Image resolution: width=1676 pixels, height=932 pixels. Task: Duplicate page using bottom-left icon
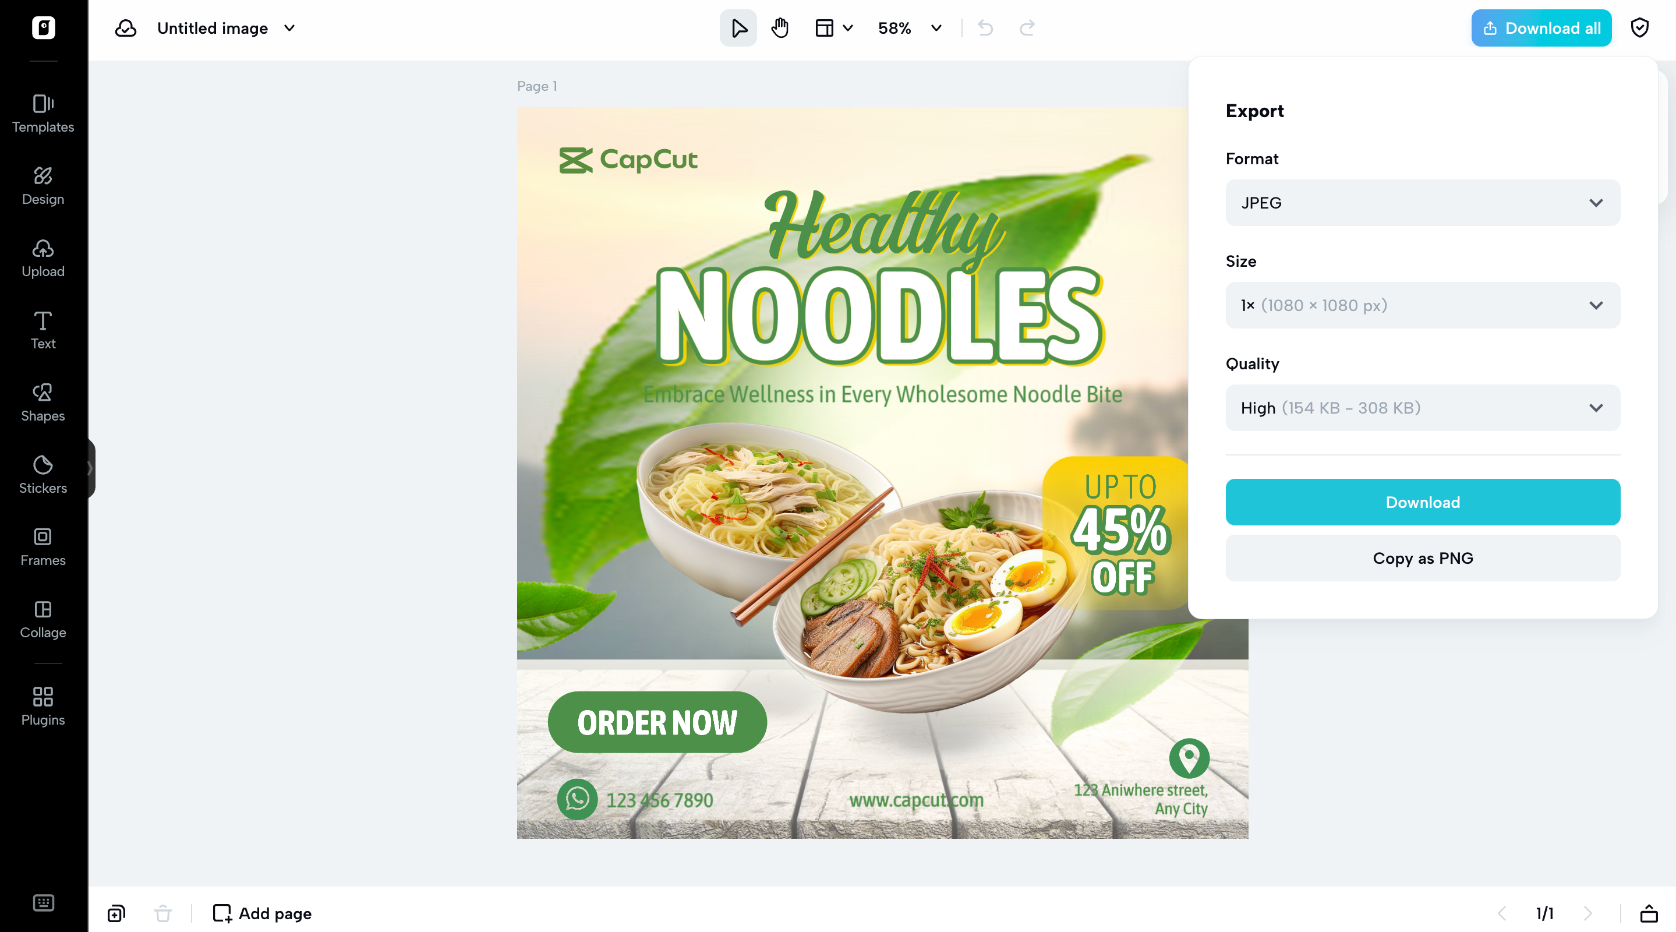point(116,913)
